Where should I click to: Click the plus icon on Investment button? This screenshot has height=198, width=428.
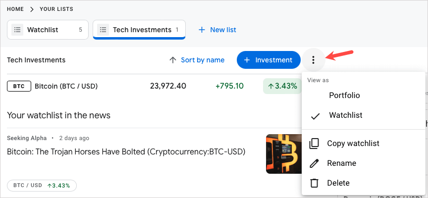click(247, 60)
